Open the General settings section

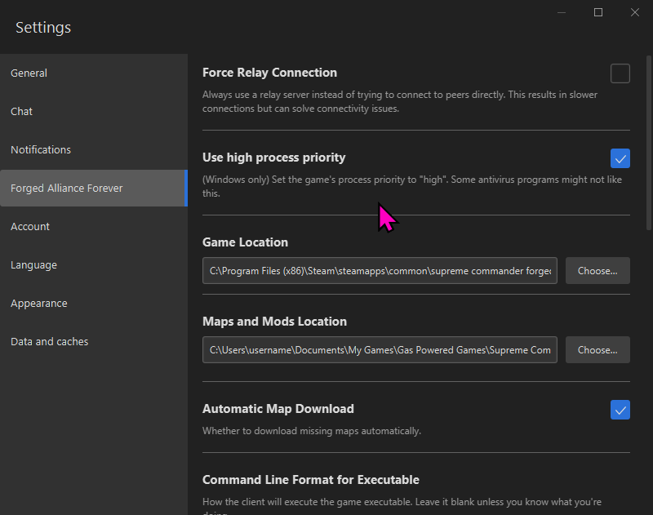coord(94,73)
